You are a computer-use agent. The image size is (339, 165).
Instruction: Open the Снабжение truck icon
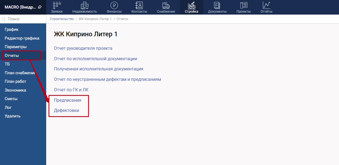(166, 5)
